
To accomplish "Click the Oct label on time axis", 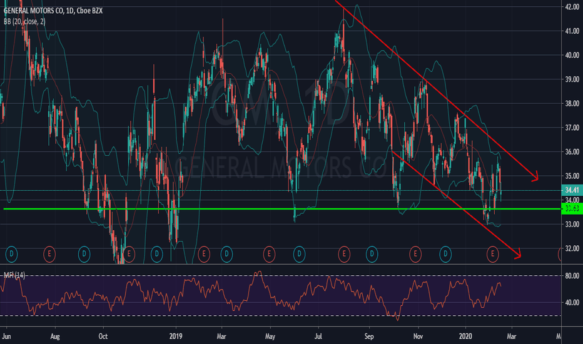I will click(103, 336).
